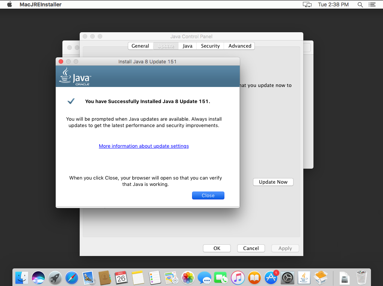383x286 pixels.
Task: Open System Preferences from the dock
Action: click(288, 278)
